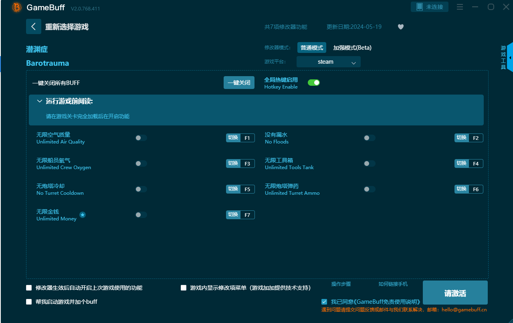Click the Barotrauma game title

pos(48,63)
